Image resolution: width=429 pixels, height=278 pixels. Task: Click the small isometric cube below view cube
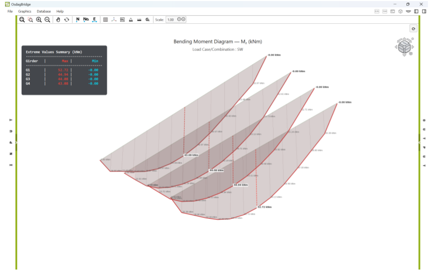coord(410,54)
